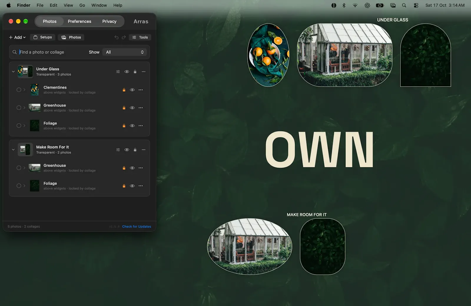The height and width of the screenshot is (306, 471).
Task: Open more options for Clementines photo
Action: tap(141, 90)
